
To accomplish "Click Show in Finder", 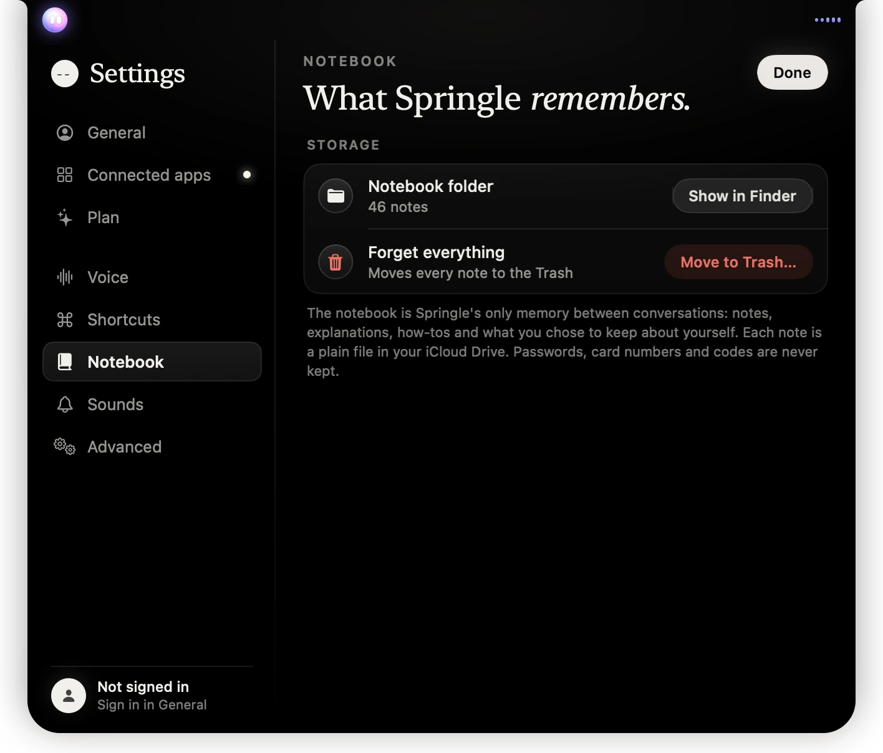I will pos(742,196).
